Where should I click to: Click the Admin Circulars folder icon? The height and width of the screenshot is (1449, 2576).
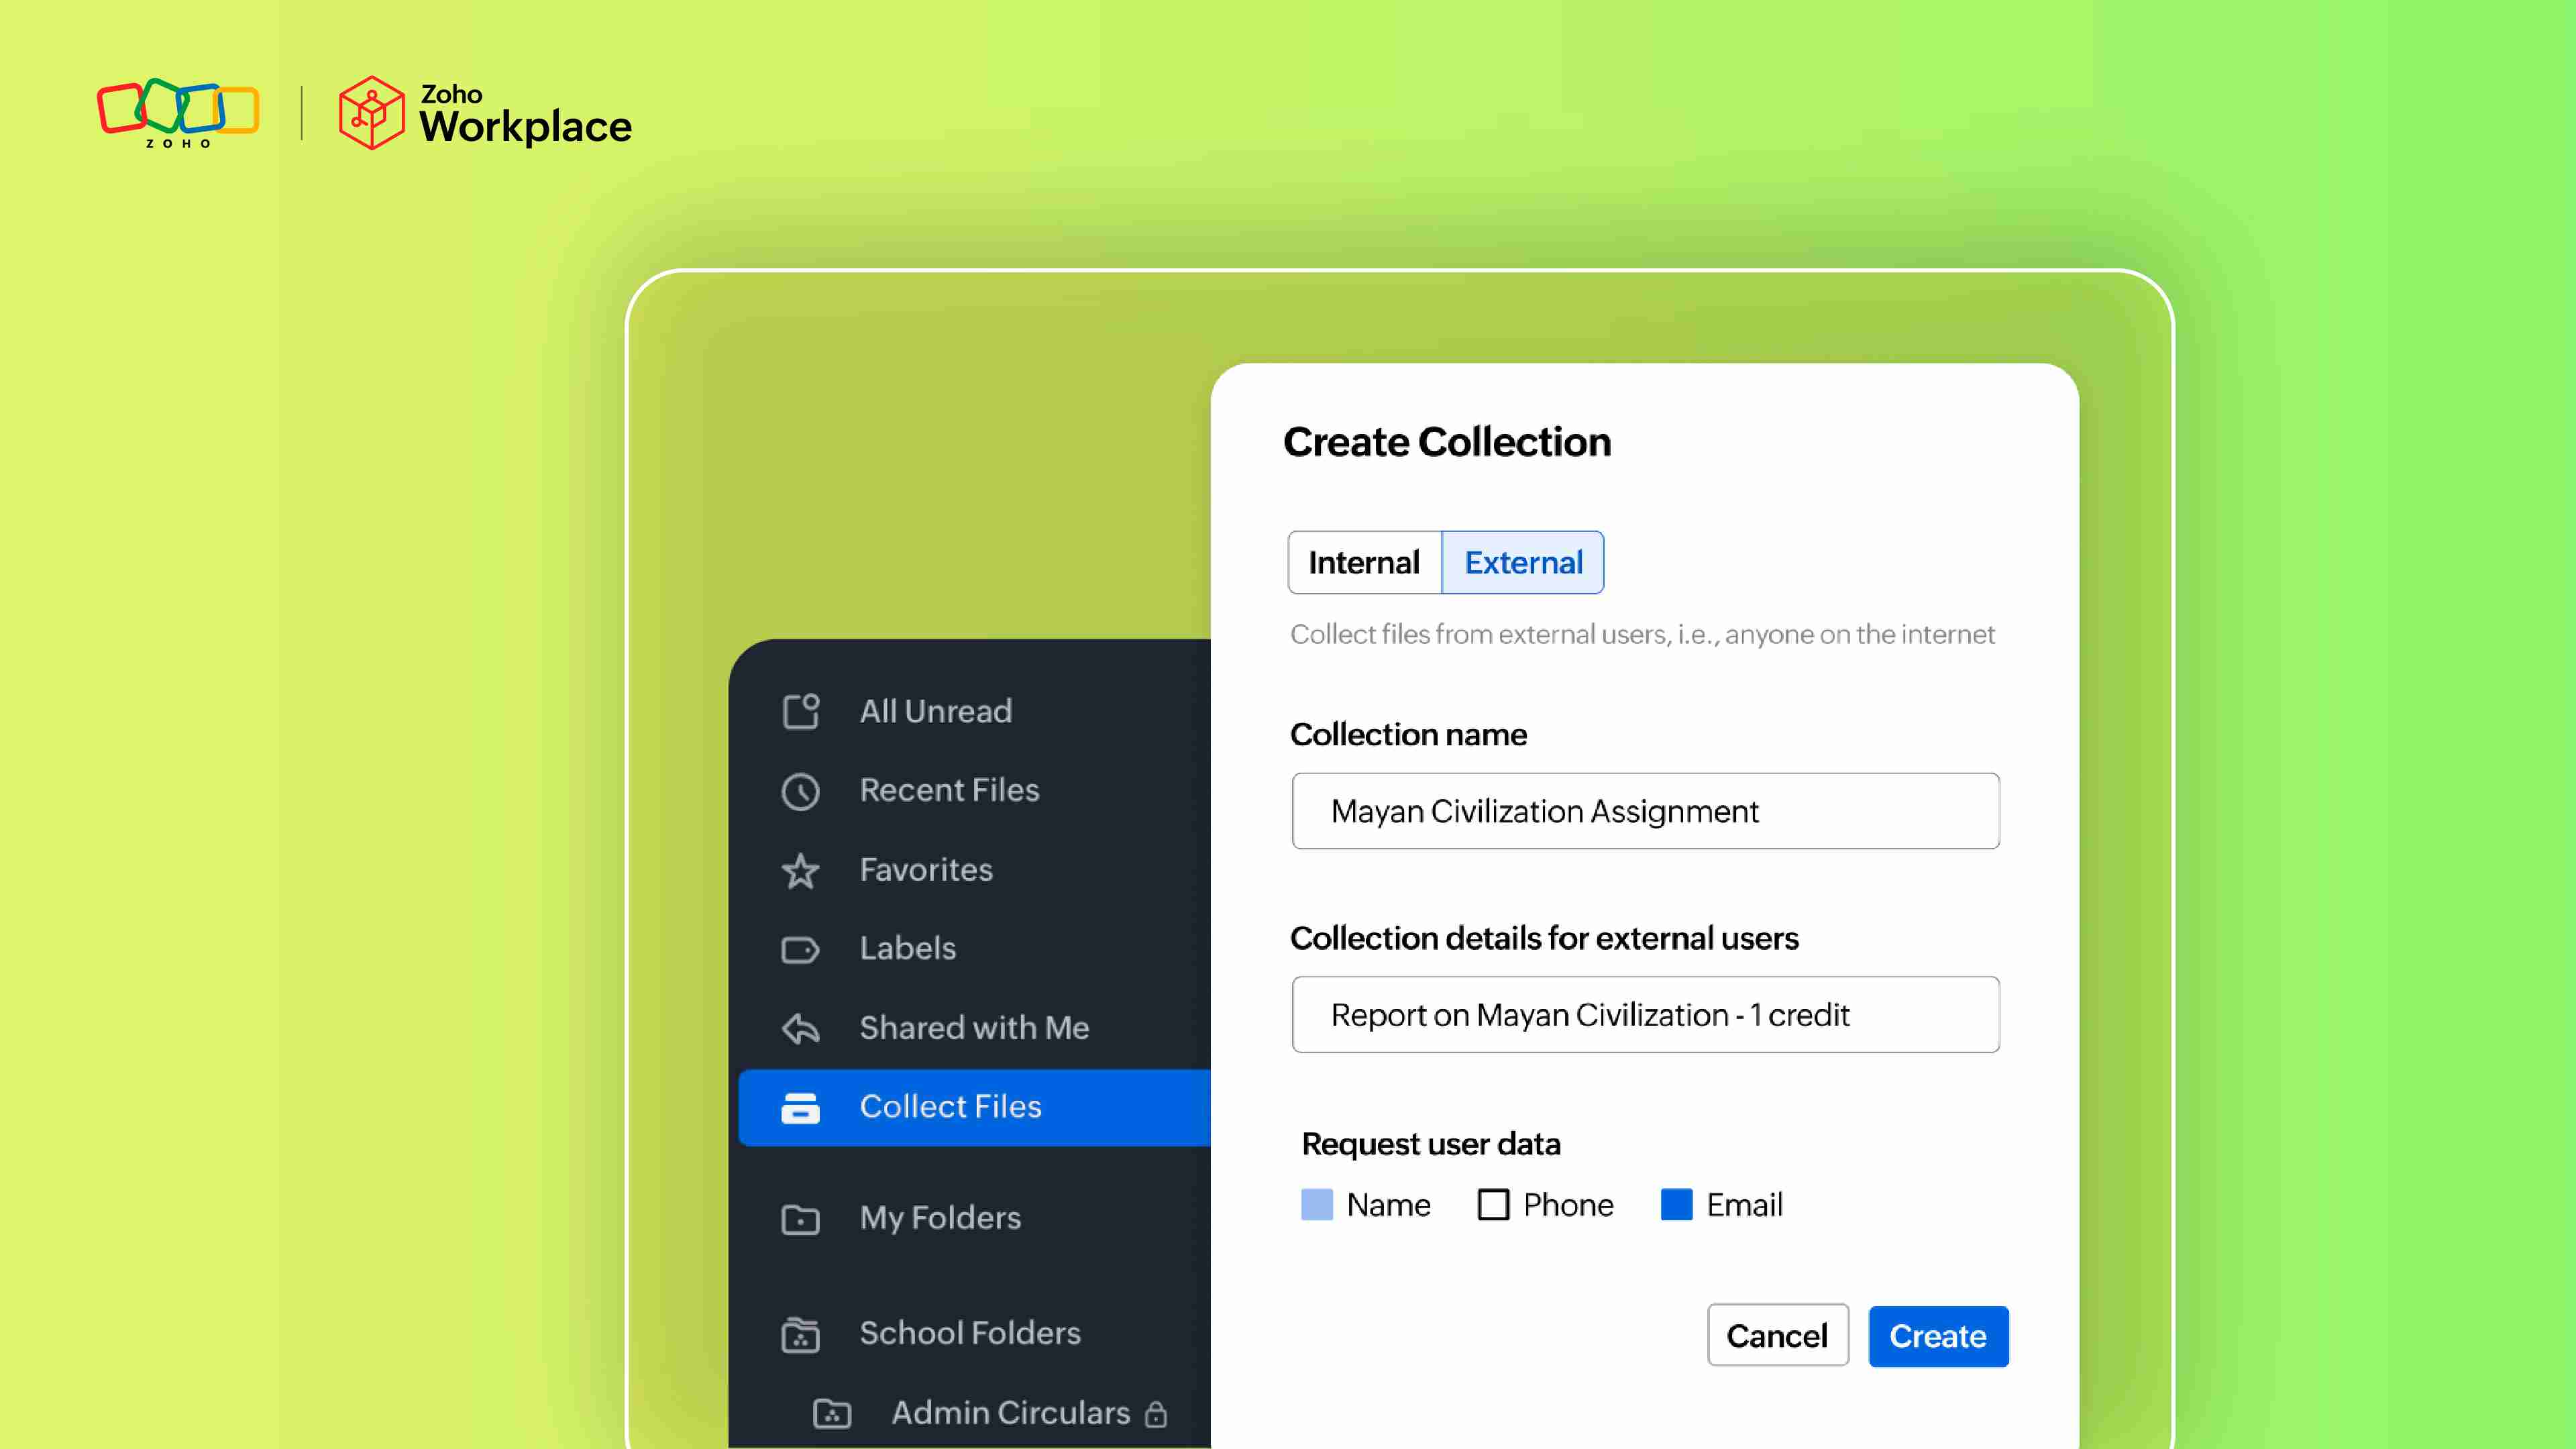click(832, 1413)
